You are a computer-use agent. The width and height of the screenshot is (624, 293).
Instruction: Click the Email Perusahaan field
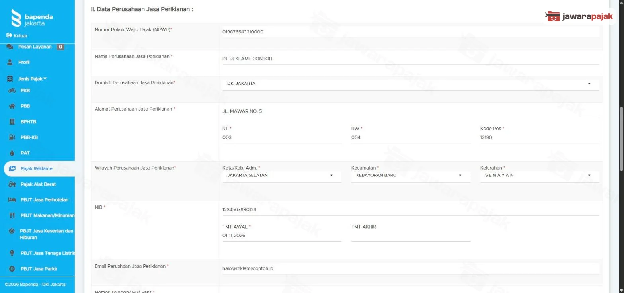click(x=410, y=268)
